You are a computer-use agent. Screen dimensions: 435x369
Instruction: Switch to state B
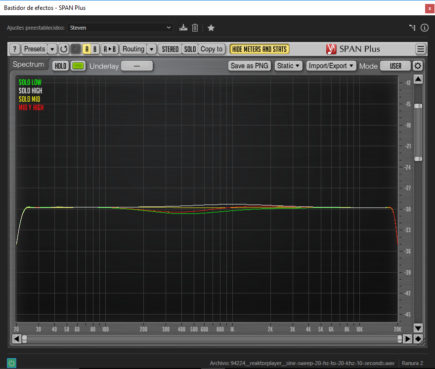(x=95, y=49)
